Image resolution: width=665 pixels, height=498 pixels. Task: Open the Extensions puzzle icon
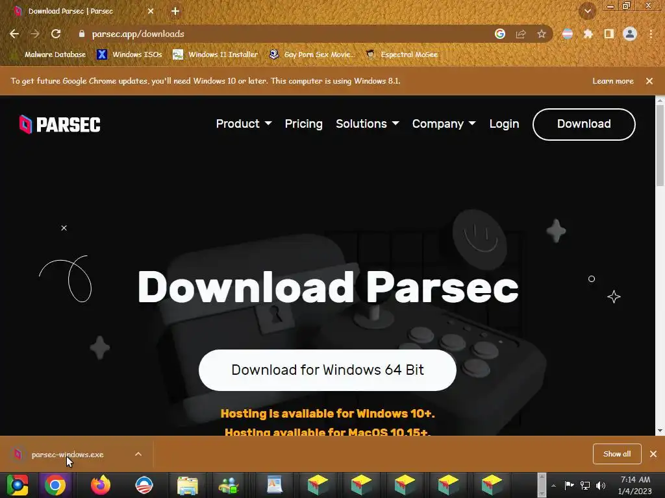click(588, 34)
